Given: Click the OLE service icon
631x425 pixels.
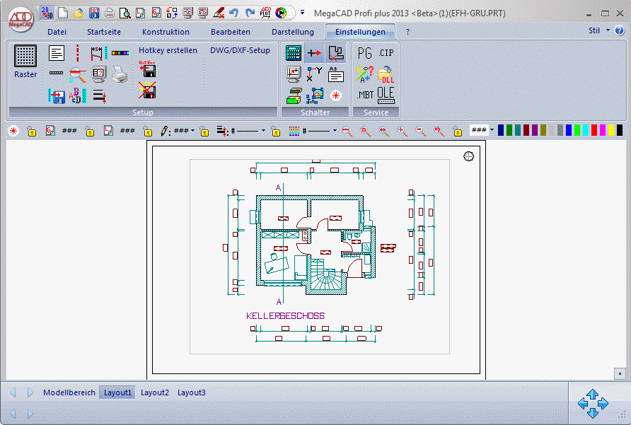Looking at the screenshot, I should (x=386, y=95).
